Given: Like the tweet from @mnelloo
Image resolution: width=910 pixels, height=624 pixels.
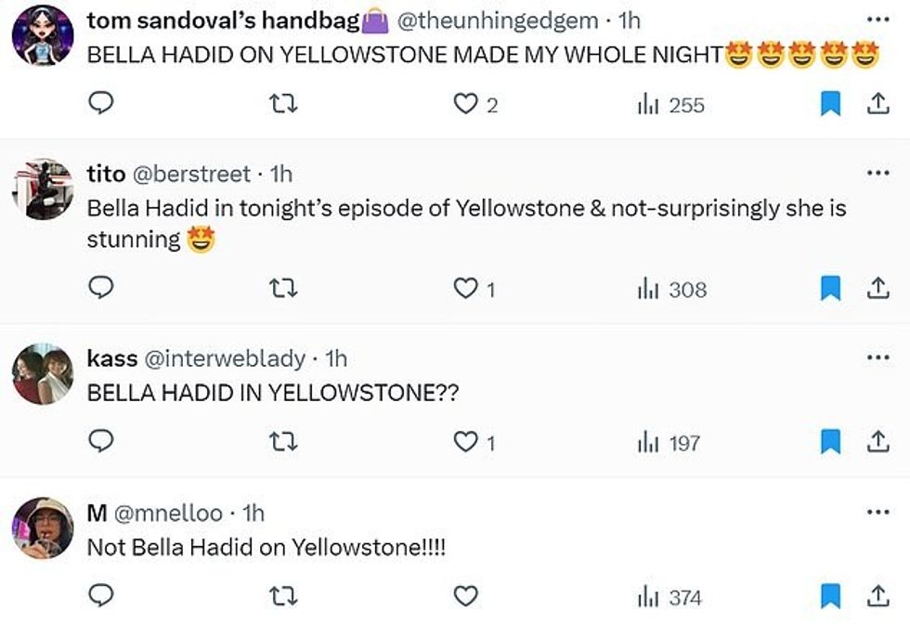Looking at the screenshot, I should click(x=464, y=596).
